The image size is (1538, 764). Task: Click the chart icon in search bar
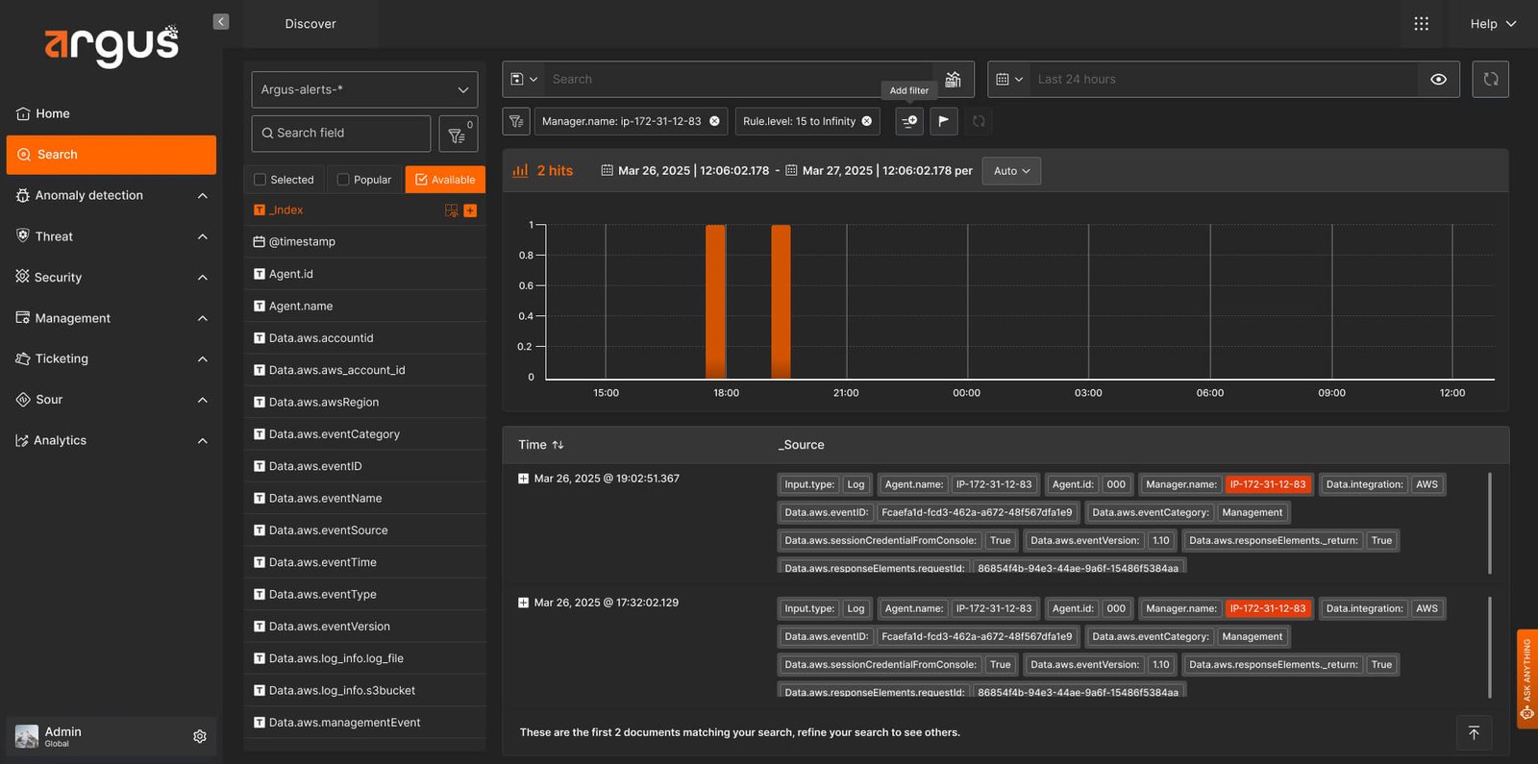[x=953, y=80]
